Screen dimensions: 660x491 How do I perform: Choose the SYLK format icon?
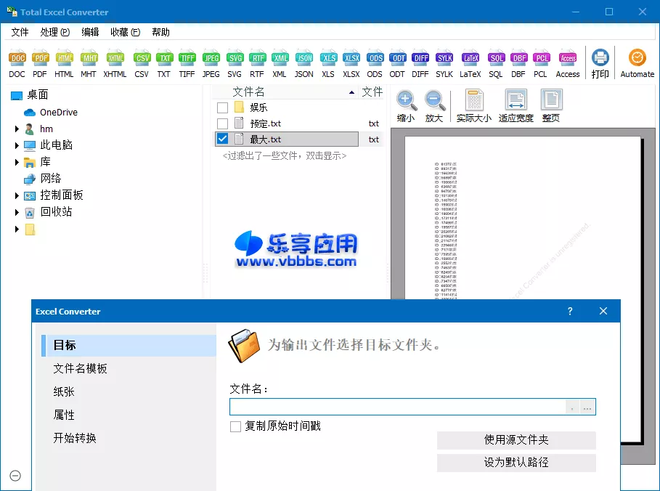(x=444, y=58)
